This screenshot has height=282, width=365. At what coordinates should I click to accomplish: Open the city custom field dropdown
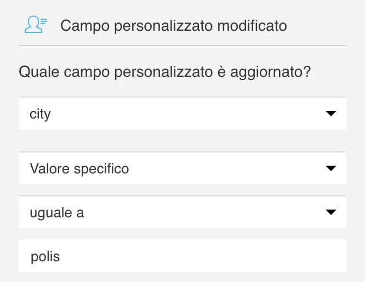(182, 114)
